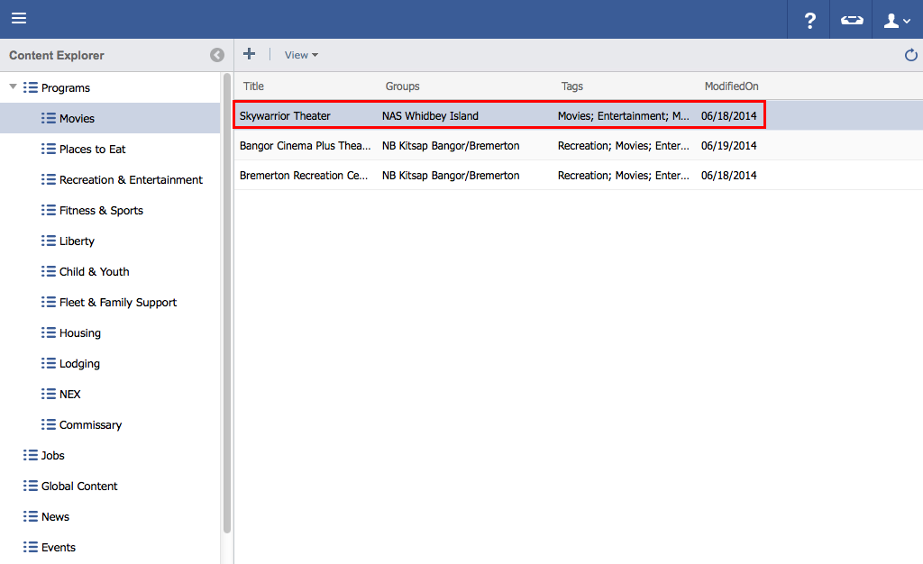Select the Jobs section
The image size is (923, 564).
(52, 455)
